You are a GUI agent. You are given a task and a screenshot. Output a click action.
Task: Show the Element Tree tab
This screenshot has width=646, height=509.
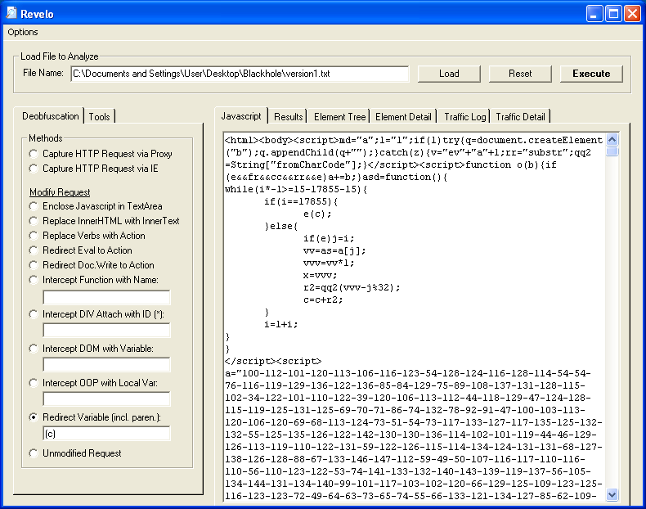(339, 117)
